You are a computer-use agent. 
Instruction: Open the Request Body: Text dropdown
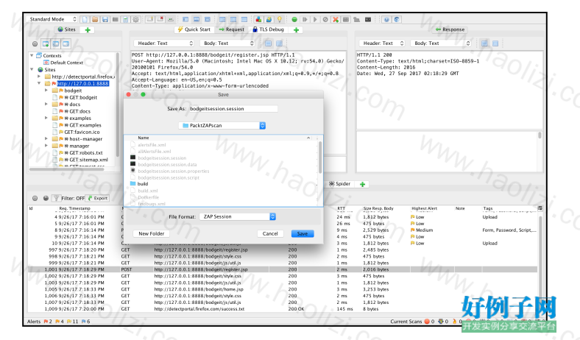tap(227, 43)
